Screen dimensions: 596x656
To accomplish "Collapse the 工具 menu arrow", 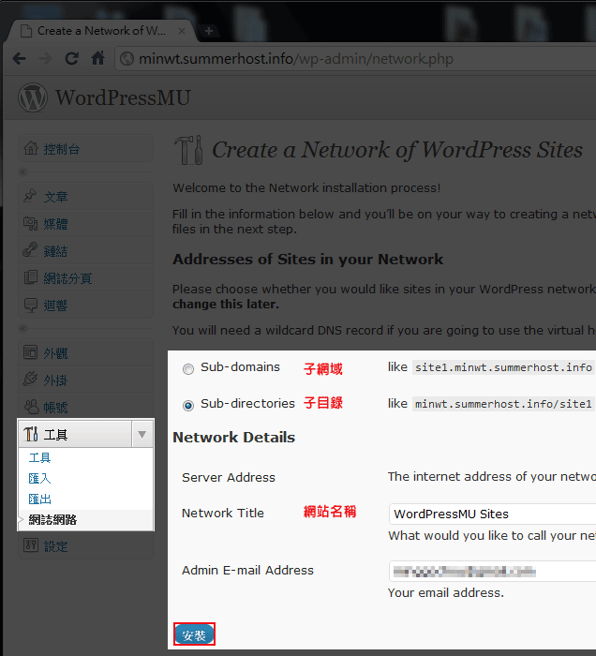I will coord(142,434).
